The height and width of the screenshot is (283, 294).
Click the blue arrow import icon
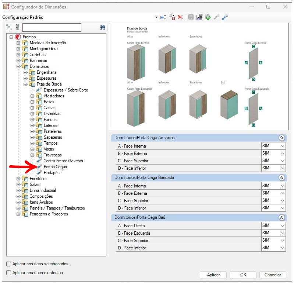[x=225, y=17]
